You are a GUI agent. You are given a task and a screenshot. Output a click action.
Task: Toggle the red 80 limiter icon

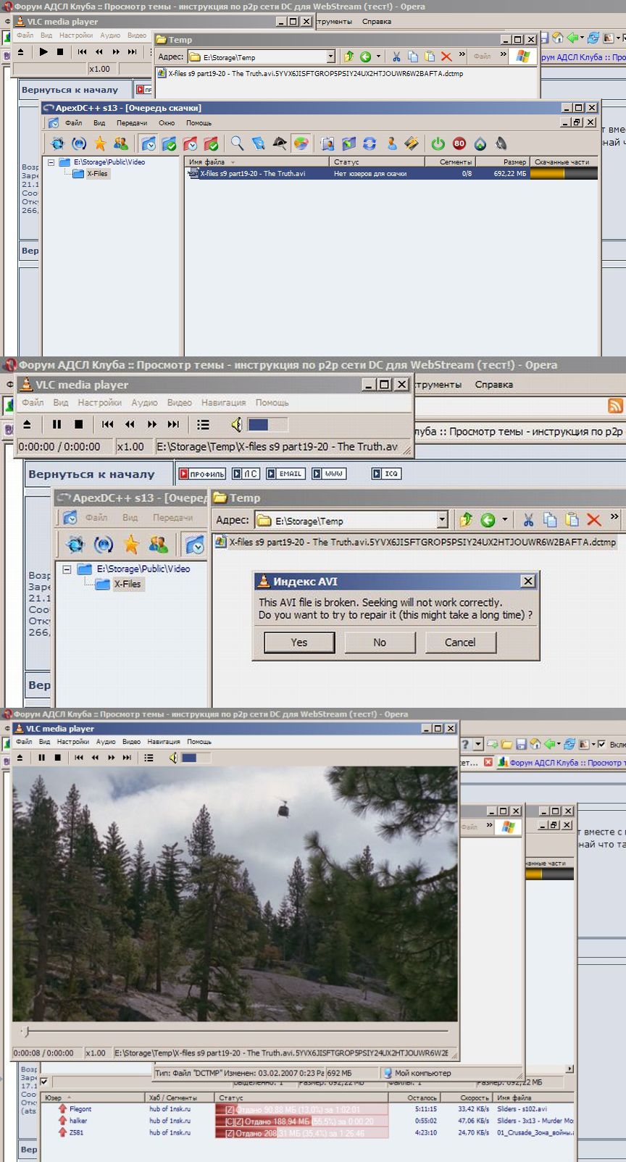tap(459, 143)
